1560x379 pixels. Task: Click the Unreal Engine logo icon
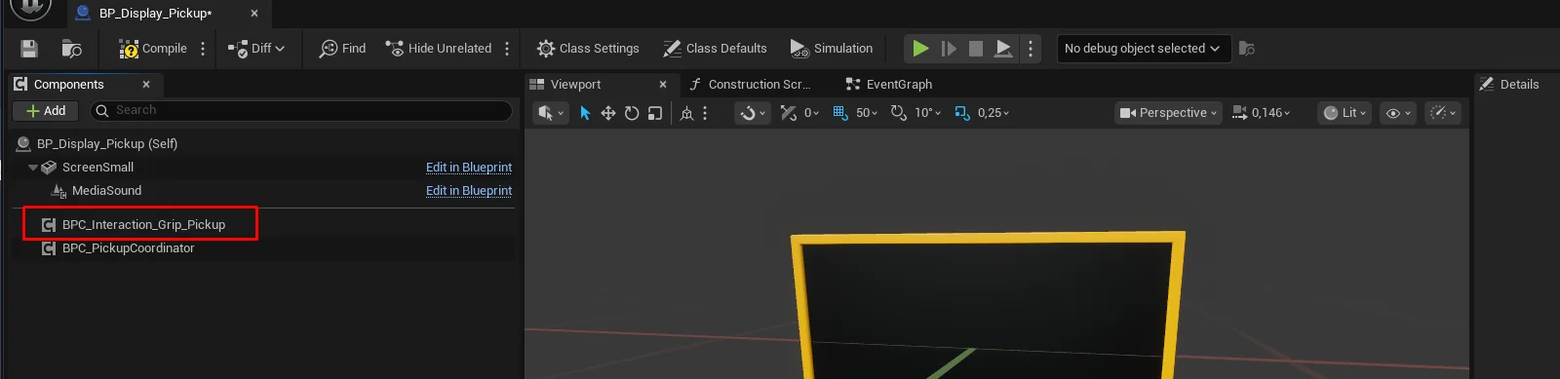point(31,9)
